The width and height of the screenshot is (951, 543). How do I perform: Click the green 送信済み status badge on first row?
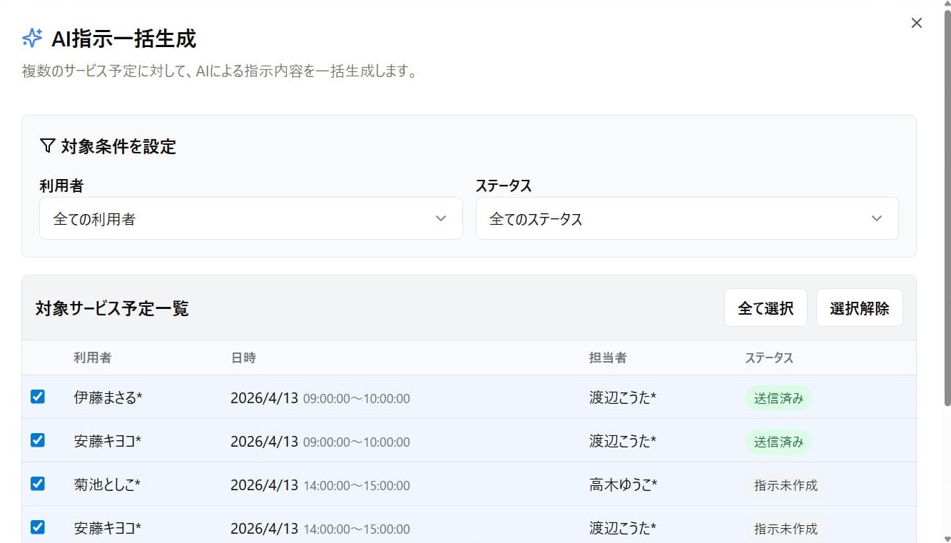tap(778, 398)
